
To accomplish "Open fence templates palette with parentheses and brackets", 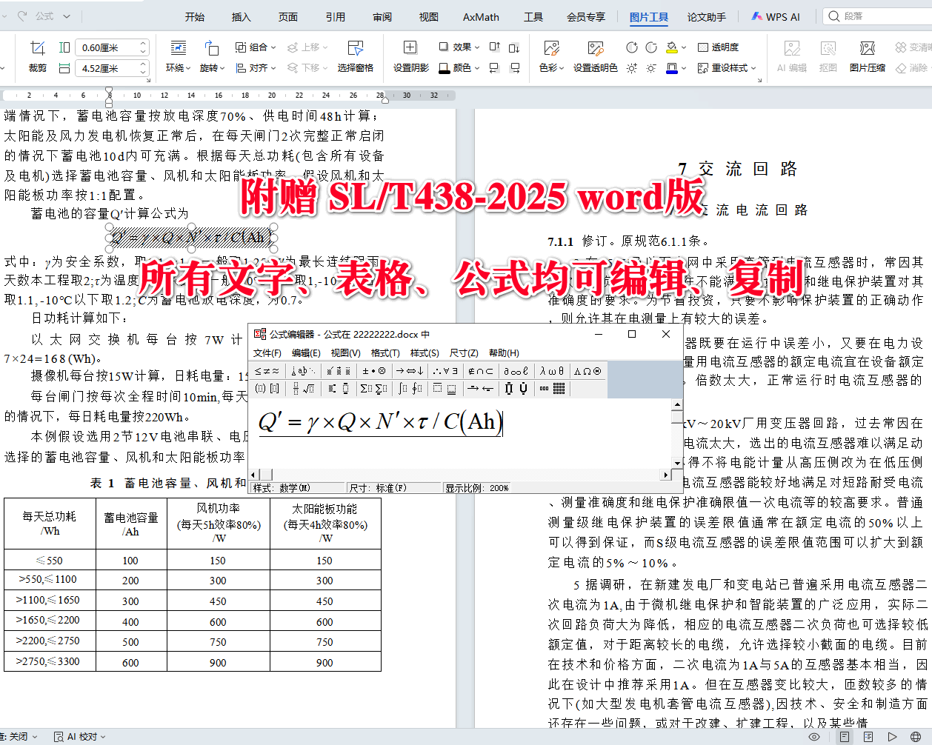I will (x=267, y=388).
